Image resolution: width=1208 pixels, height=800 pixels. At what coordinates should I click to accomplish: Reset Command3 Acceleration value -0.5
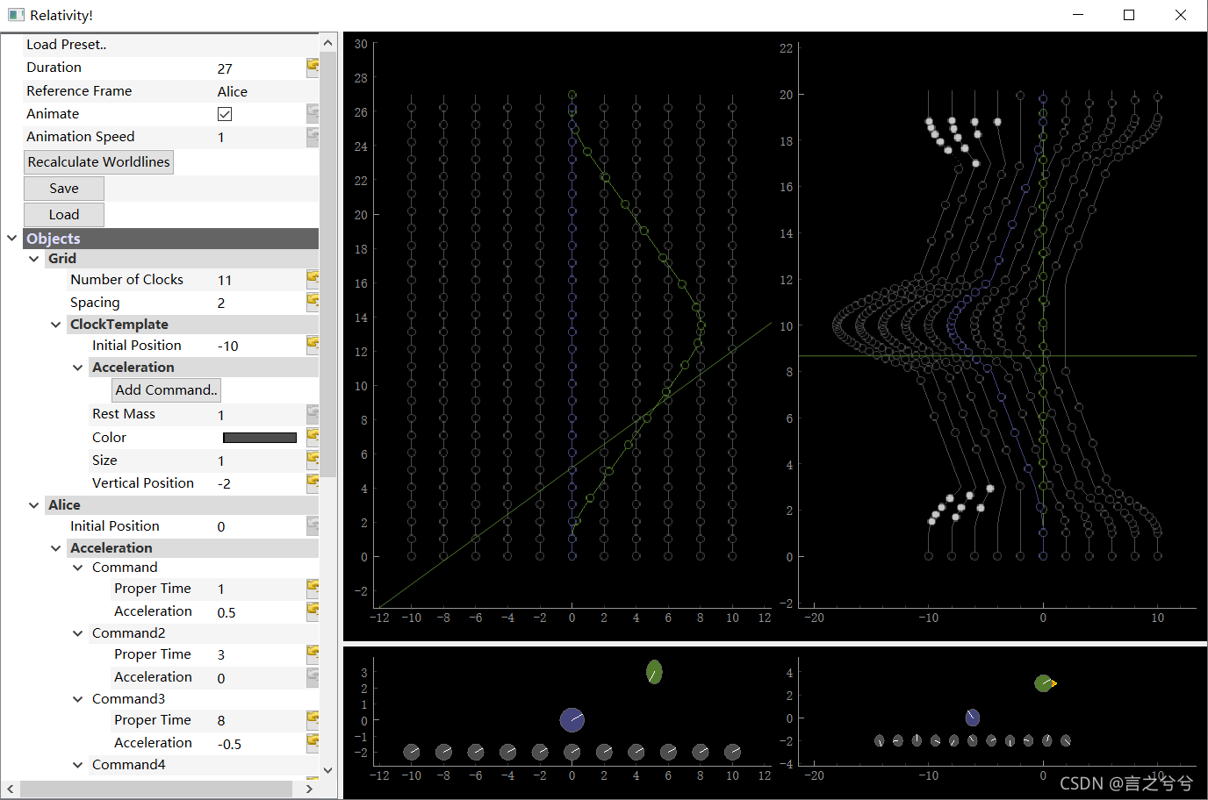pyautogui.click(x=312, y=742)
